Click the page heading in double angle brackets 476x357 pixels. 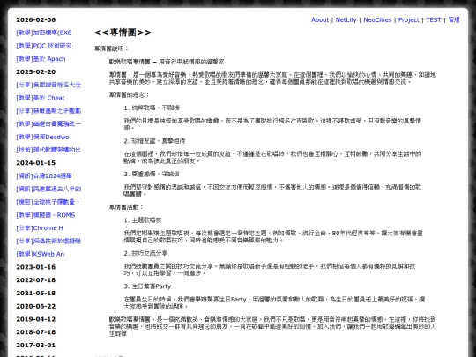[x=123, y=33]
